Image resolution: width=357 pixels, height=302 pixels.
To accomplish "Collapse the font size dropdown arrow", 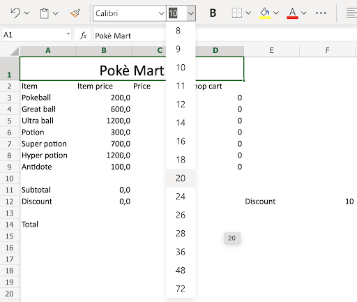I will (190, 13).
